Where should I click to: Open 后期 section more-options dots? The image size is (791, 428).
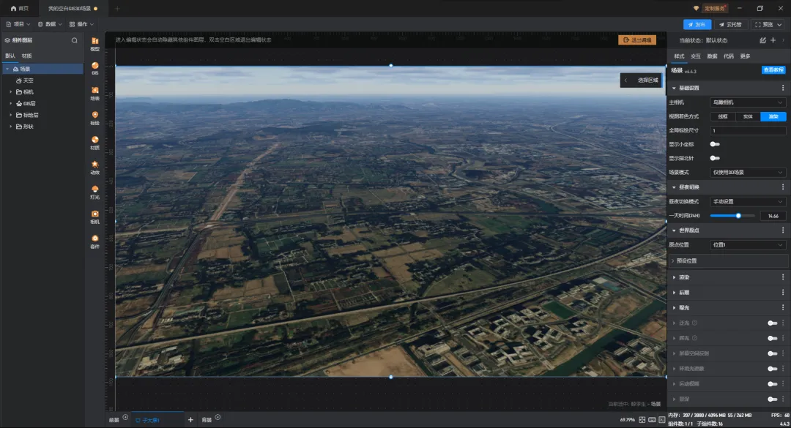(783, 293)
